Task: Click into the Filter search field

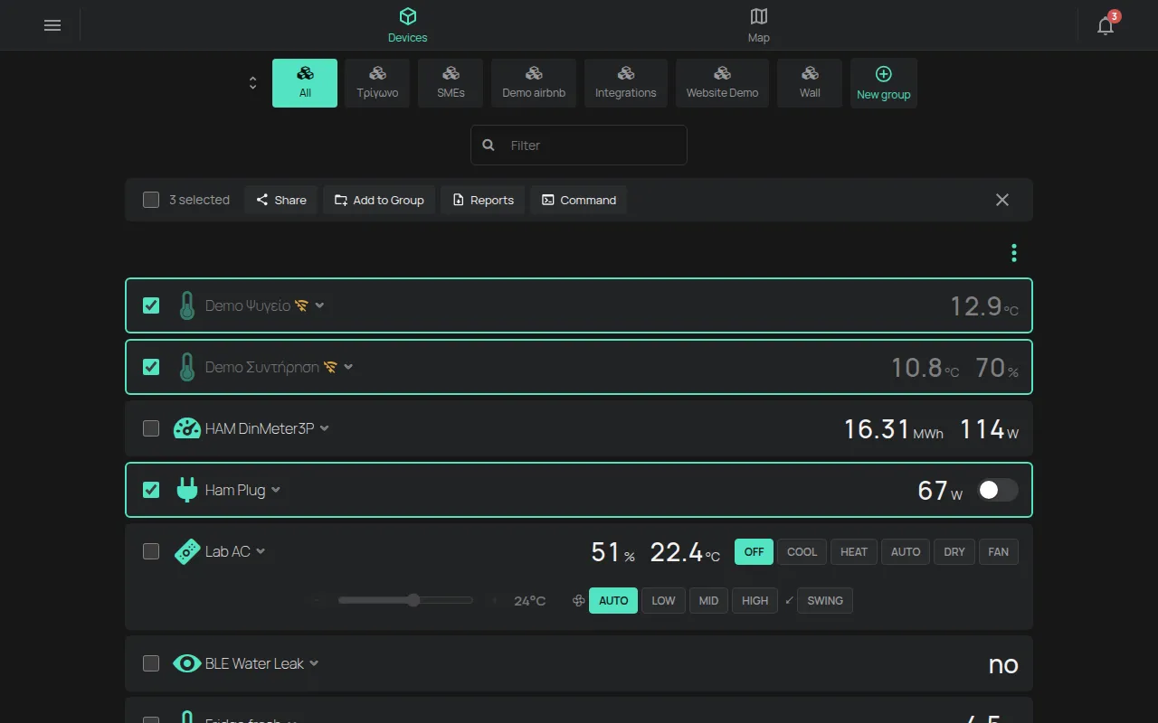Action: (579, 145)
